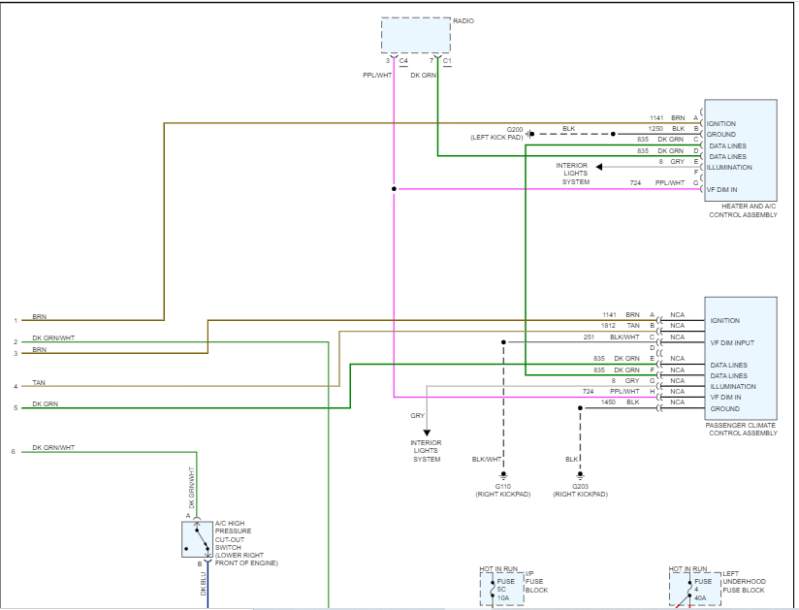The height and width of the screenshot is (610, 799).
Task: Select the G200 (LEFT KICK PAD) label
Action: pos(496,134)
